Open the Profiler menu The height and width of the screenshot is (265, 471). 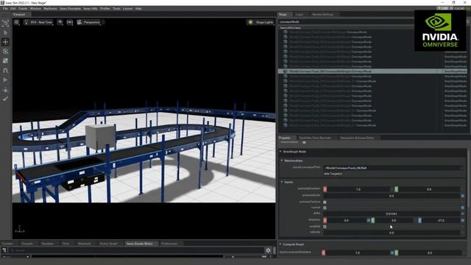[x=105, y=9]
